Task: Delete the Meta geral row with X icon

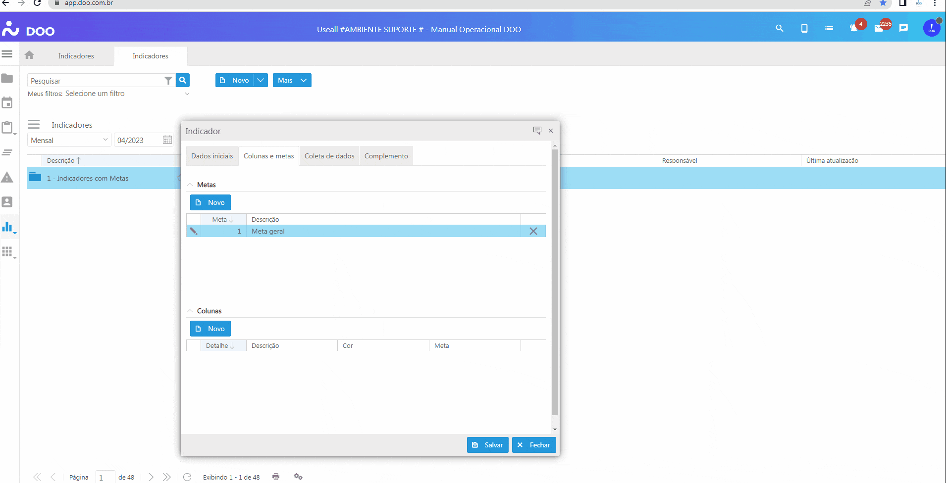Action: pyautogui.click(x=533, y=231)
